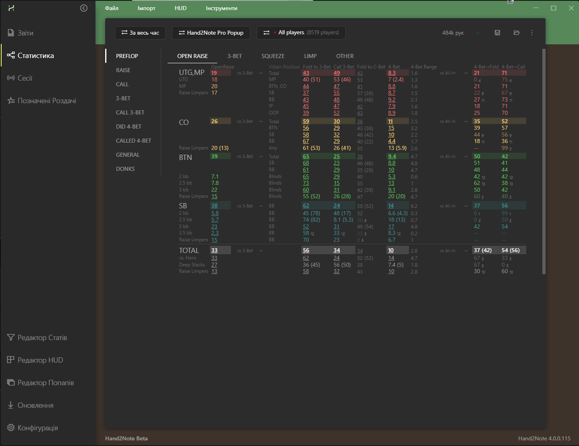Click the SB OpenRaise value 38
The height and width of the screenshot is (446, 579).
tap(214, 205)
